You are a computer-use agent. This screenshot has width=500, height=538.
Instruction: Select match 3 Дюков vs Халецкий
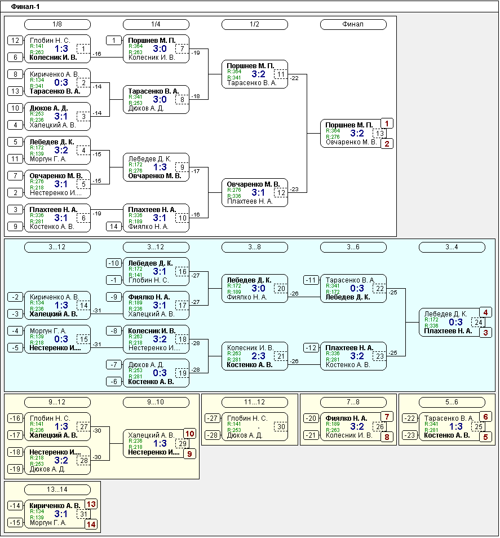pyautogui.click(x=57, y=117)
